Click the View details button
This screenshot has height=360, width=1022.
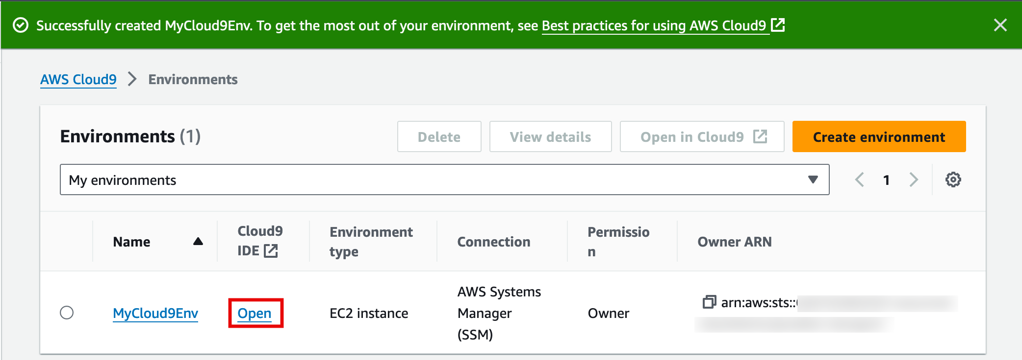tap(550, 137)
